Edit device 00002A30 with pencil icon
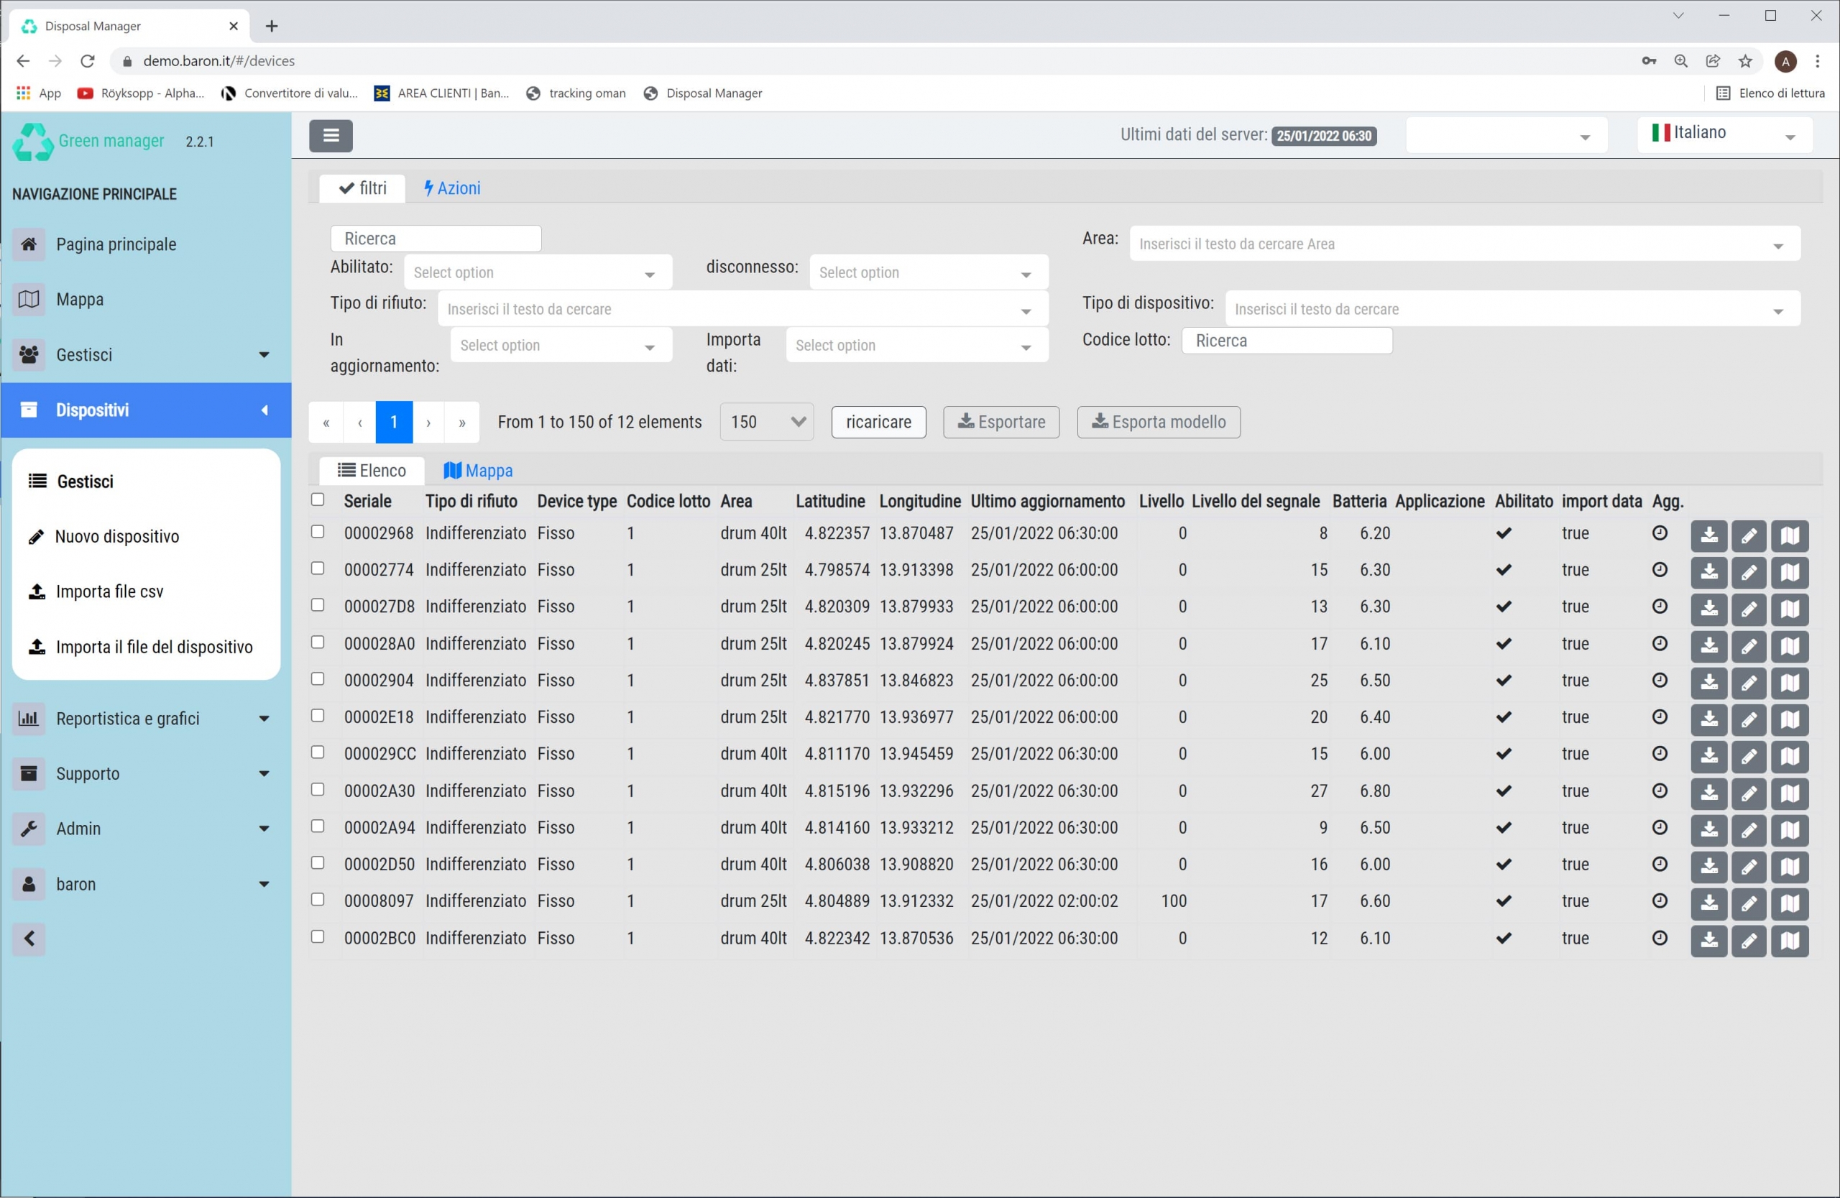This screenshot has height=1198, width=1840. tap(1749, 794)
